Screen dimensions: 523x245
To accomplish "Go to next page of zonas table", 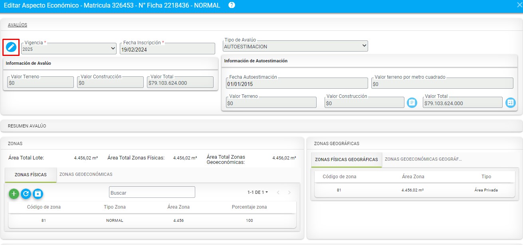I will (x=289, y=192).
